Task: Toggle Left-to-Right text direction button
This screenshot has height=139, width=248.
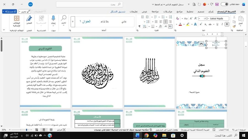Action: point(165,26)
